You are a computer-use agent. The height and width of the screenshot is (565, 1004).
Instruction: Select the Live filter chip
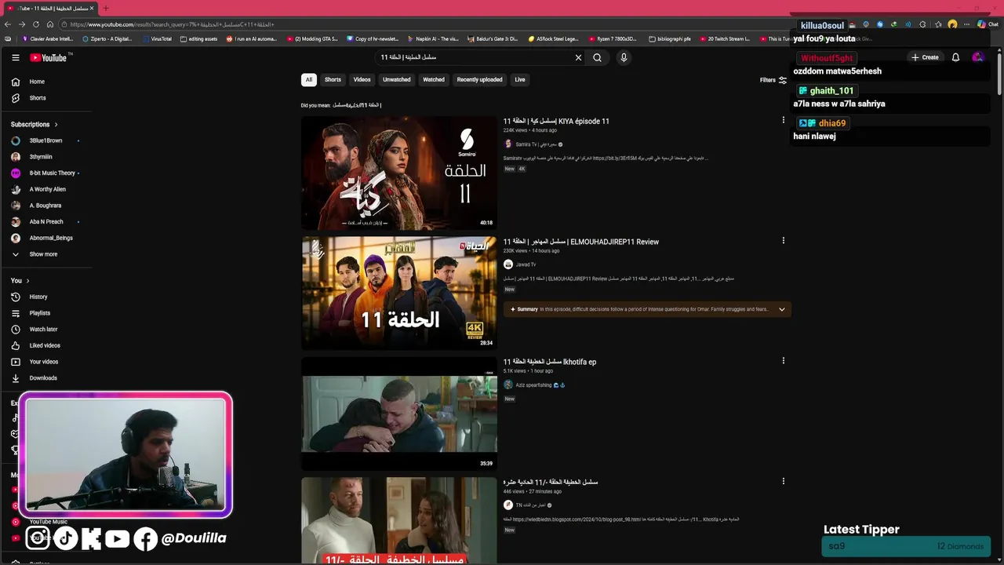click(x=520, y=79)
